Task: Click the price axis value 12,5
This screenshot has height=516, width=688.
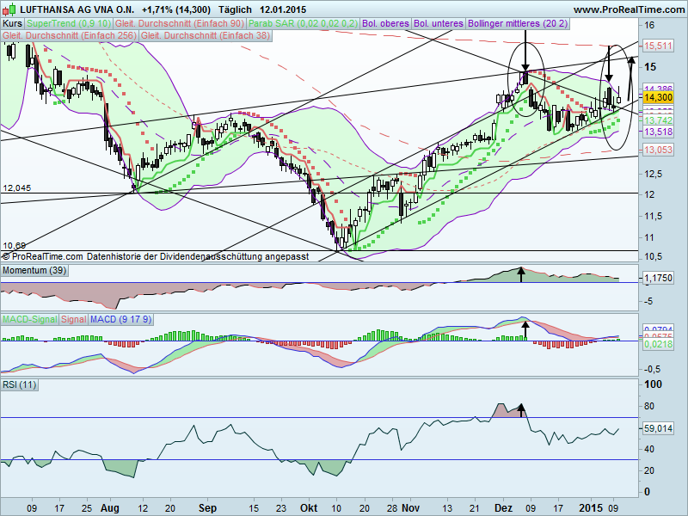Action: click(x=654, y=175)
